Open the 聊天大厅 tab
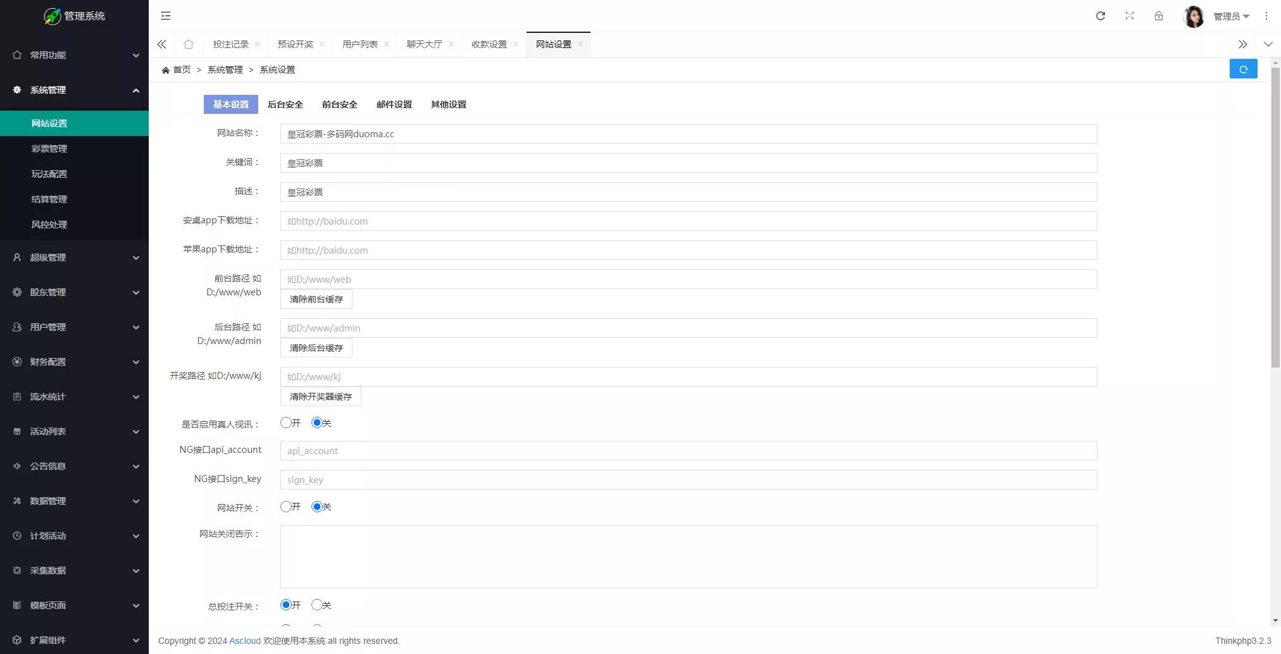 pyautogui.click(x=423, y=44)
